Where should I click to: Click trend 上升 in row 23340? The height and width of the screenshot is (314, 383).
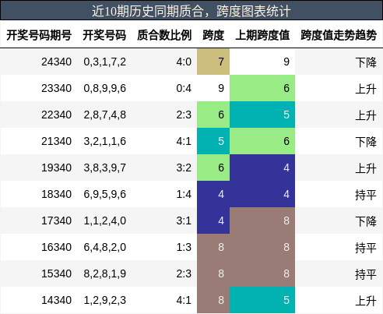366,89
